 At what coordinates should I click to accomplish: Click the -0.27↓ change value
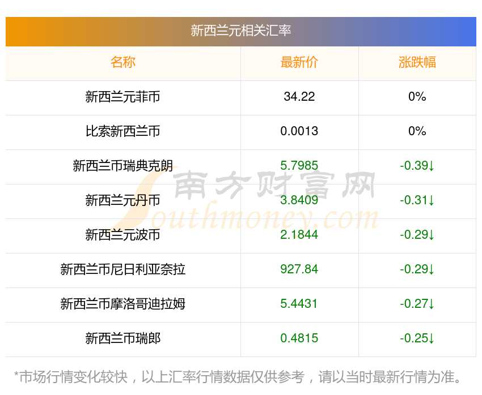tap(417, 304)
